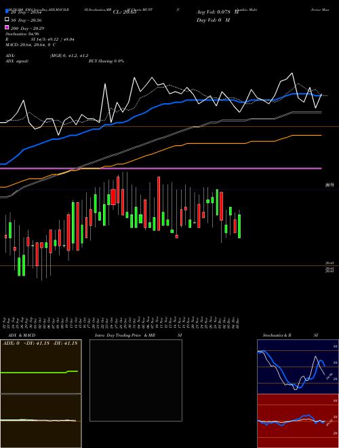Screen dimensions: 339x448
Task: Click the 'MACD: 20.64, 20.64, 0 C' readout
Action: [31, 45]
